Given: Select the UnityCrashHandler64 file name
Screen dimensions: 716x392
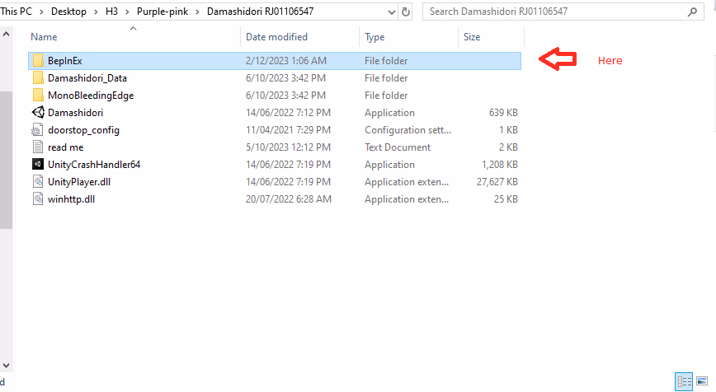Looking at the screenshot, I should point(94,165).
